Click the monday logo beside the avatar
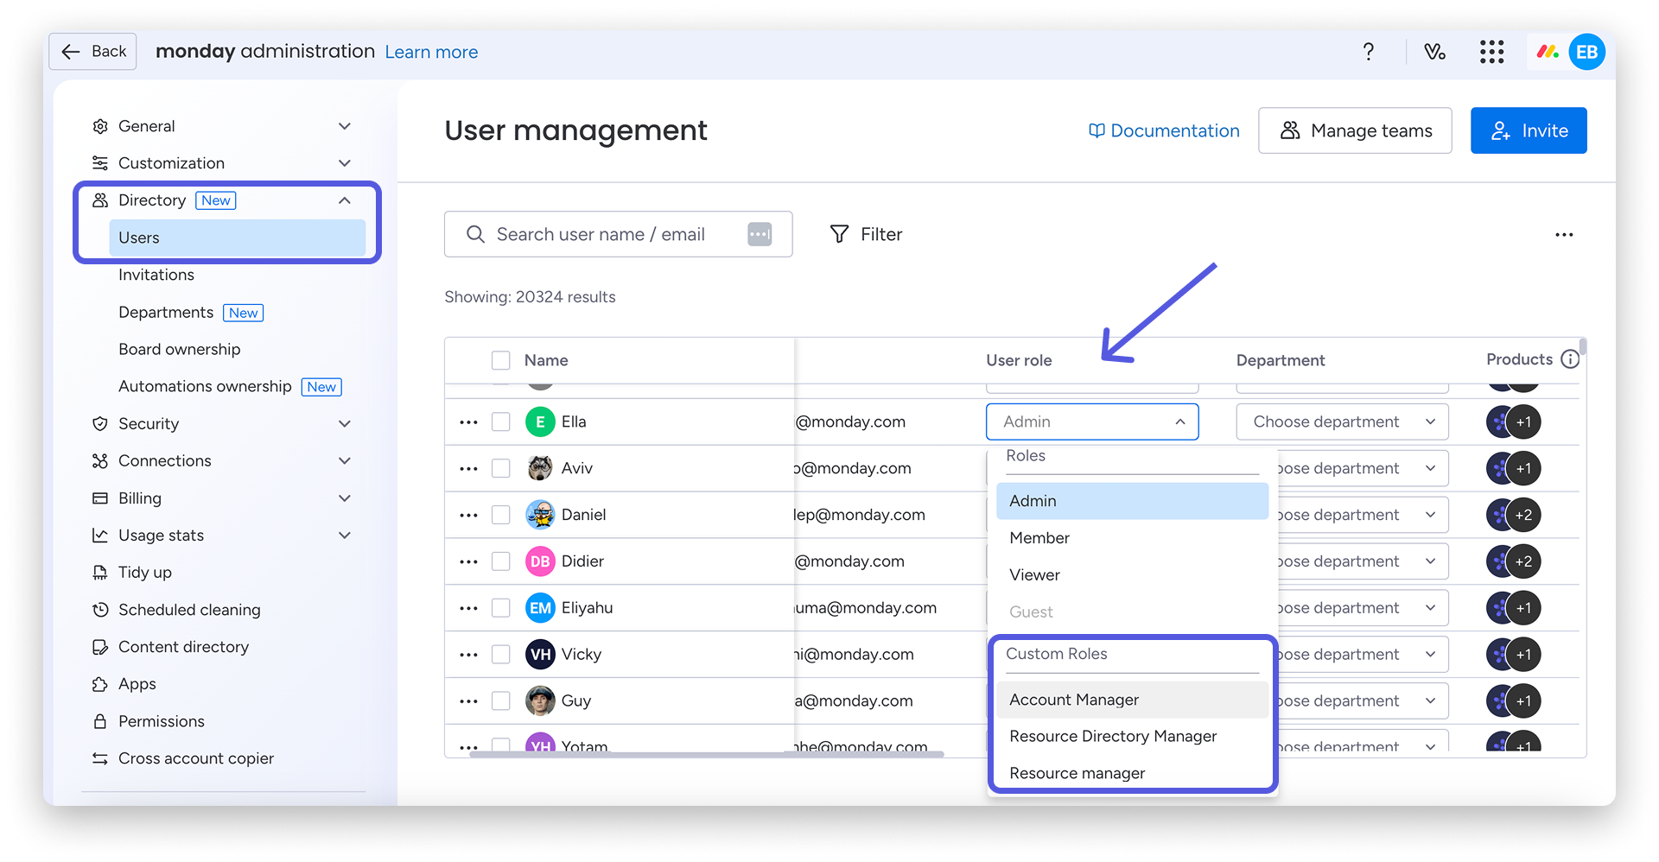The image size is (1659, 862). pos(1548,52)
